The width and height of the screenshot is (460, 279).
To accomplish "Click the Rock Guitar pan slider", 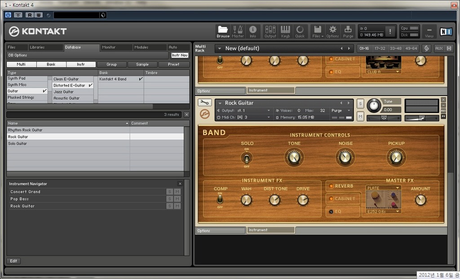I will pyautogui.click(x=384, y=118).
